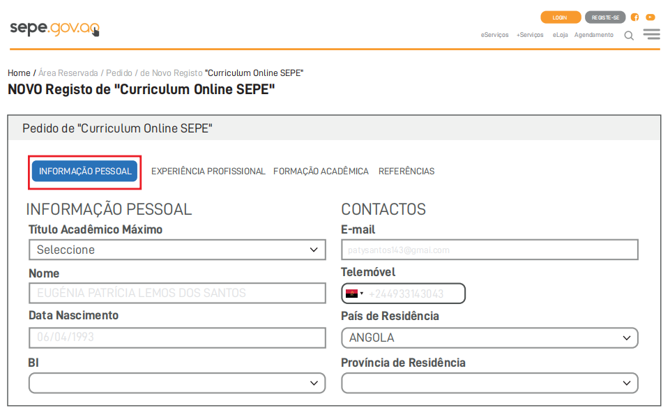Click the Home breadcrumb link
Image resolution: width=670 pixels, height=410 pixels.
coord(19,73)
